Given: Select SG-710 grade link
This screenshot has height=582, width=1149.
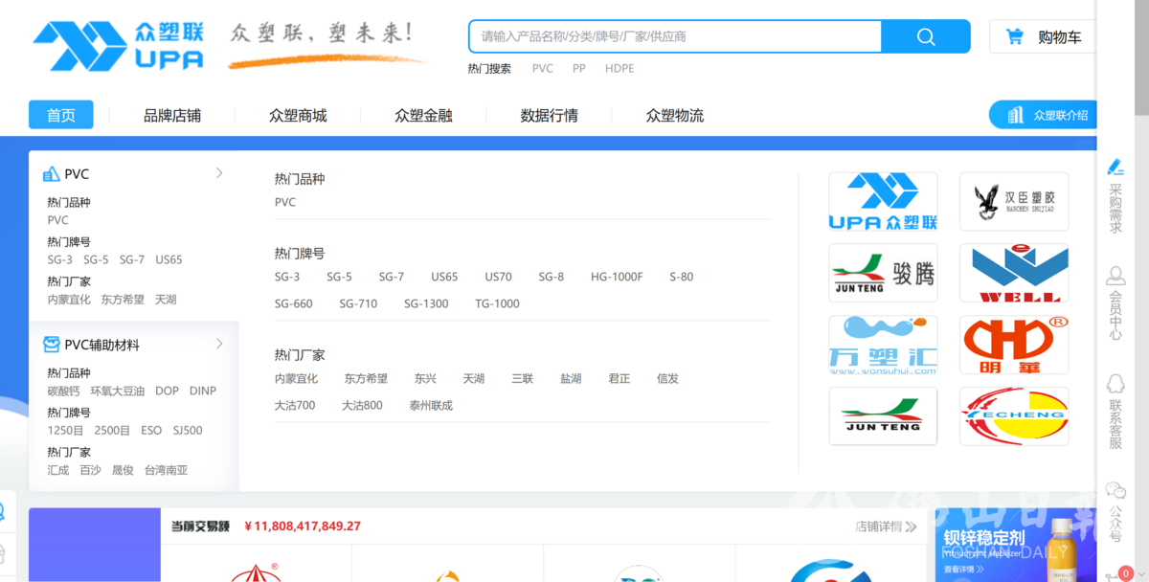Looking at the screenshot, I should [x=358, y=303].
